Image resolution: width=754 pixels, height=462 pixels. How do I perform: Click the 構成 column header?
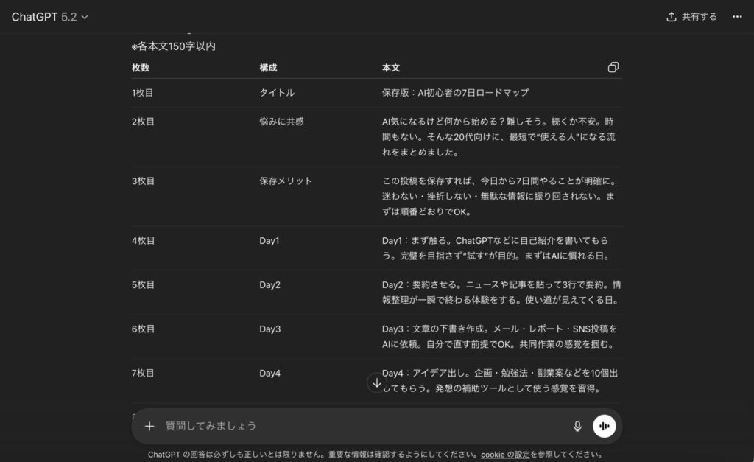tap(268, 68)
